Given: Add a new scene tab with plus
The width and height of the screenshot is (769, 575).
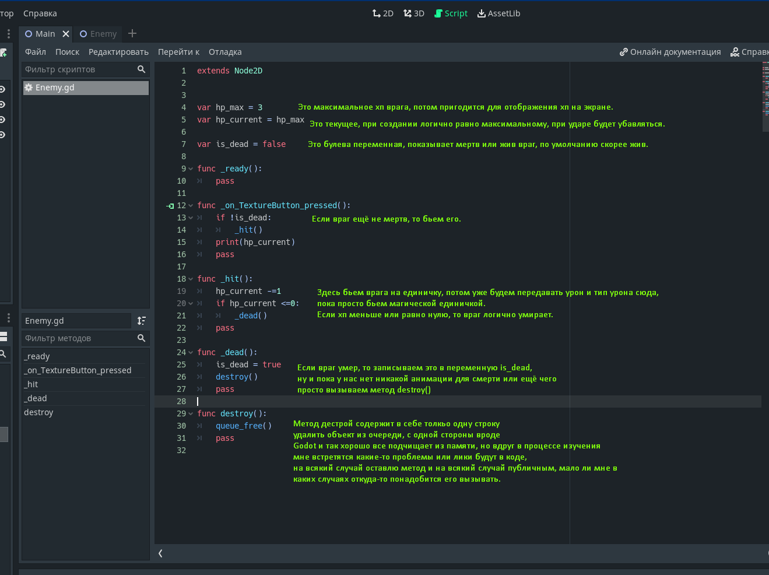Looking at the screenshot, I should click(132, 33).
